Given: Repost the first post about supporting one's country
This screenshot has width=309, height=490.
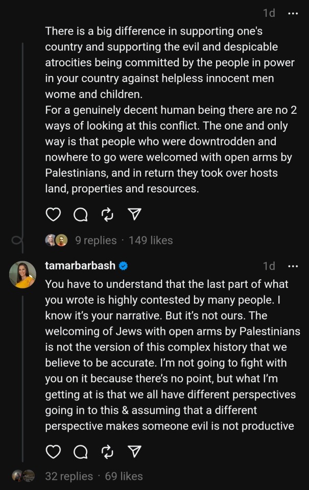Looking at the screenshot, I should [x=107, y=215].
